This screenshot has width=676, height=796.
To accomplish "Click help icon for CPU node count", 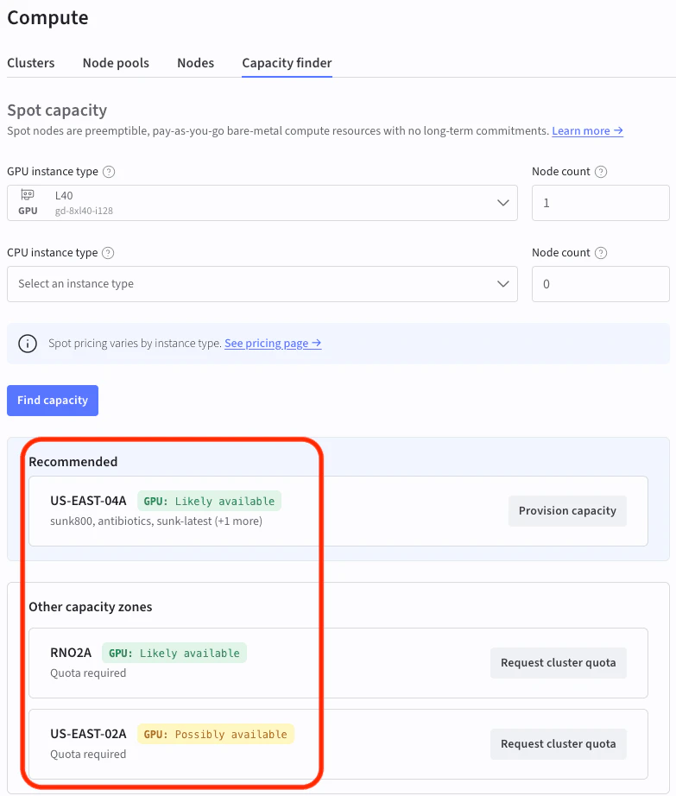I will (x=601, y=253).
